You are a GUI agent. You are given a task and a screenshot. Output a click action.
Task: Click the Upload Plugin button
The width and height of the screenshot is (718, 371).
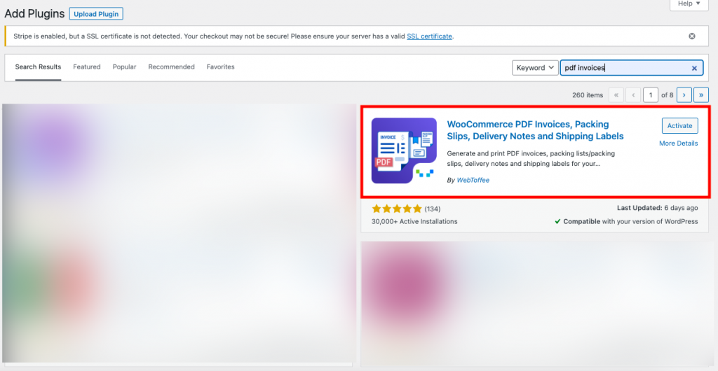tap(96, 14)
